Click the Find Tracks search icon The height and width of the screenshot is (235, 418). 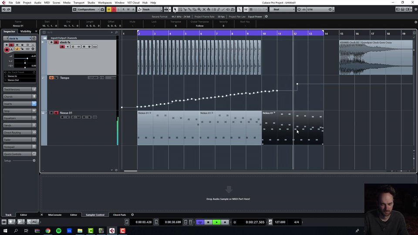[x=116, y=32]
